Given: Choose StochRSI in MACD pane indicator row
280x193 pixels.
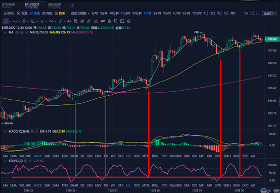Looking at the screenshot, I should point(175,156).
